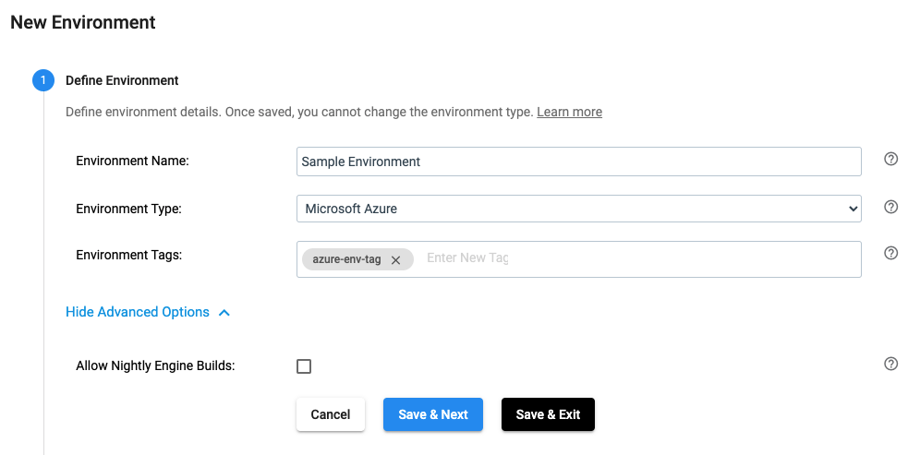The height and width of the screenshot is (455, 920).
Task: Click the black Save & Exit button
Action: tap(548, 414)
